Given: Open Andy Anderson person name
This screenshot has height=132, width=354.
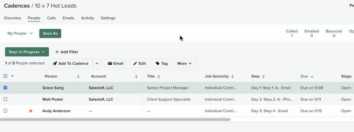Looking at the screenshot, I should 57,111.
